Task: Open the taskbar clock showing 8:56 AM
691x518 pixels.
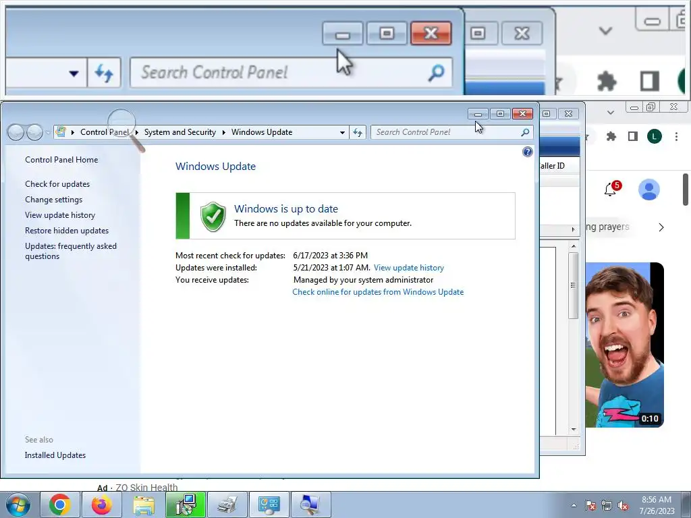Action: pos(657,505)
